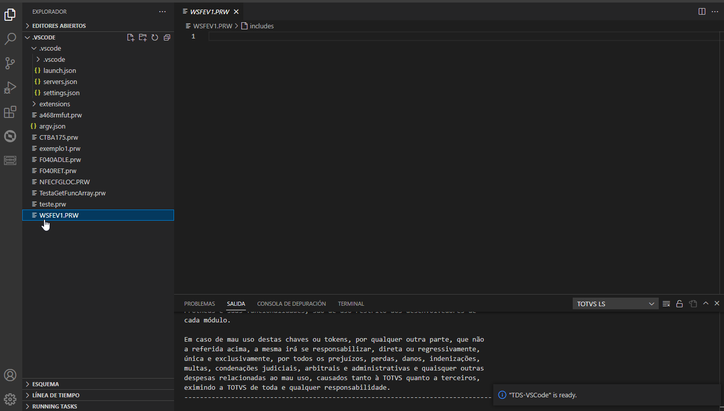724x411 pixels.
Task: Open Run and Debug view
Action: (10, 88)
